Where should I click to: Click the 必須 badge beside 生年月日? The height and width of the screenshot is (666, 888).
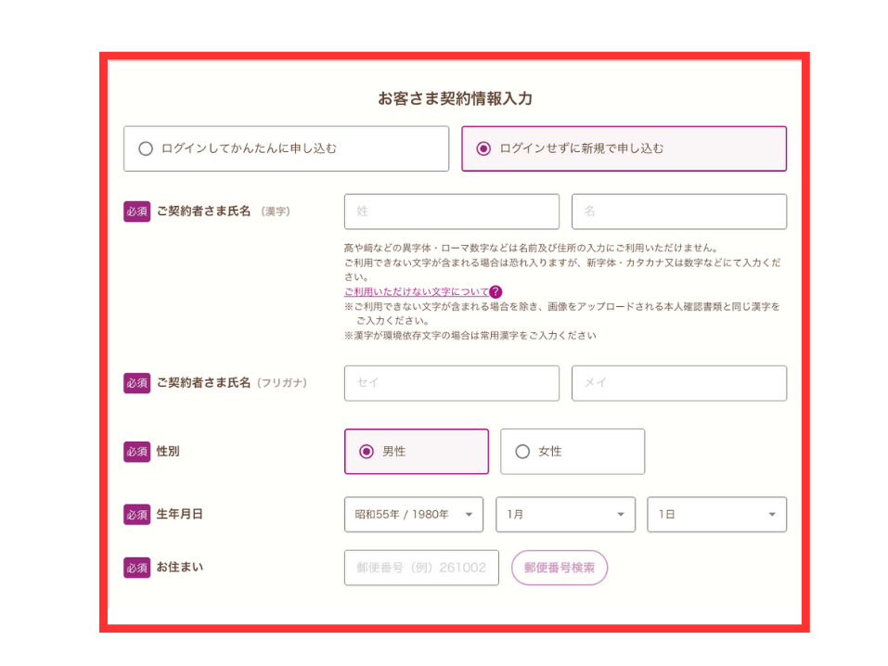point(136,515)
